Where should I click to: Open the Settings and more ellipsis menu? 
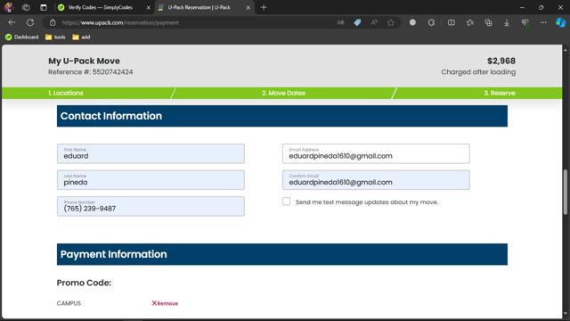click(543, 22)
